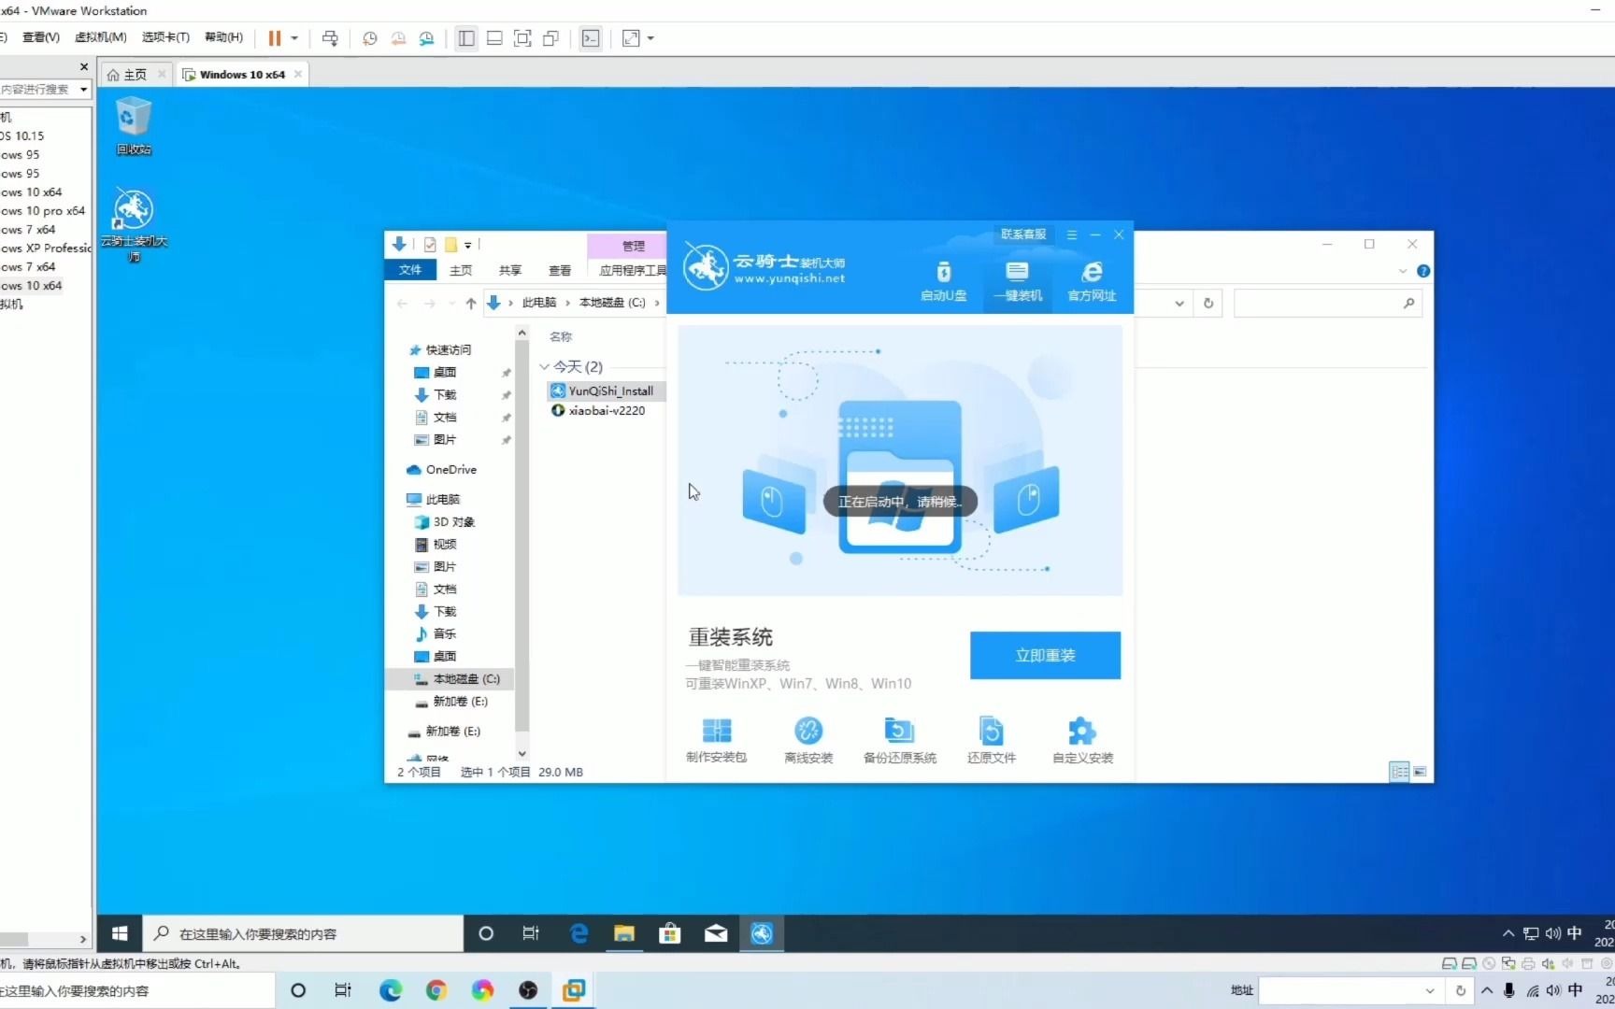Open the 选项卡(T) menu in VMware
Screen dimensions: 1615x1009
pos(165,37)
